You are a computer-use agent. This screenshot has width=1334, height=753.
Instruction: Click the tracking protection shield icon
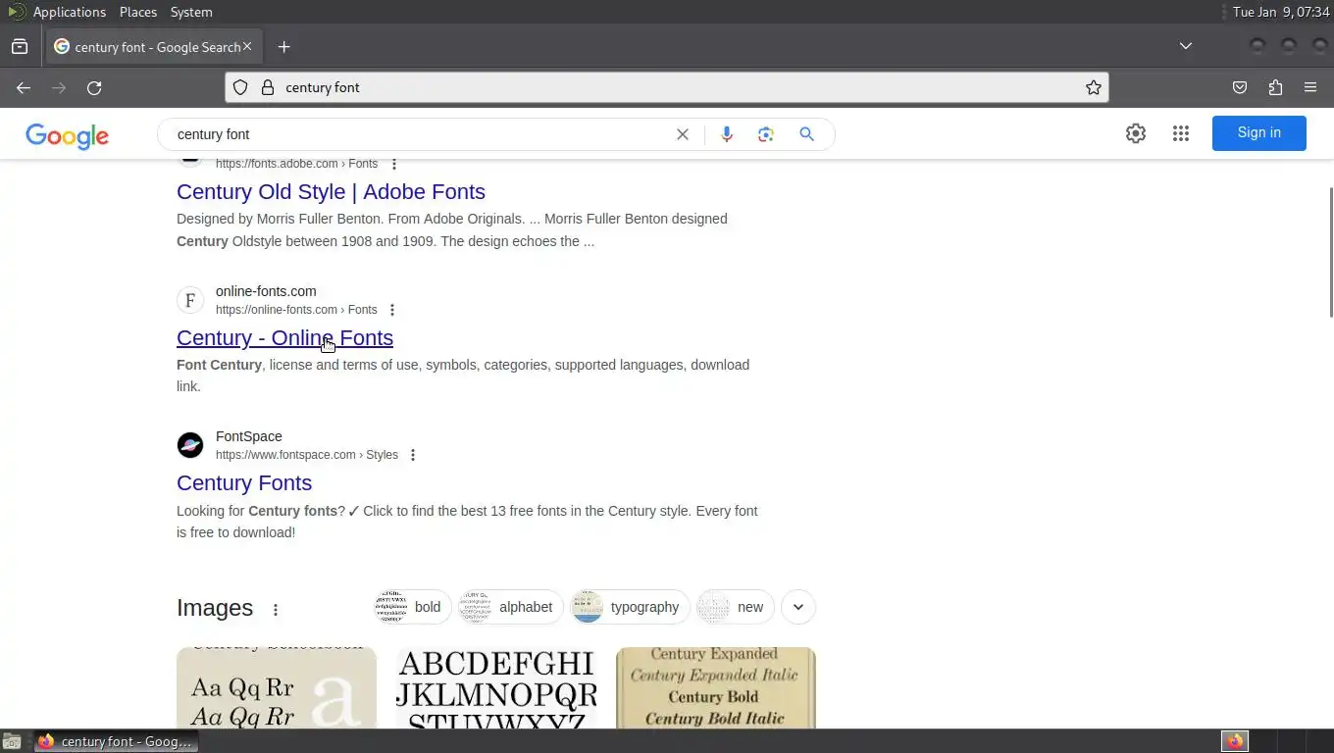point(240,87)
